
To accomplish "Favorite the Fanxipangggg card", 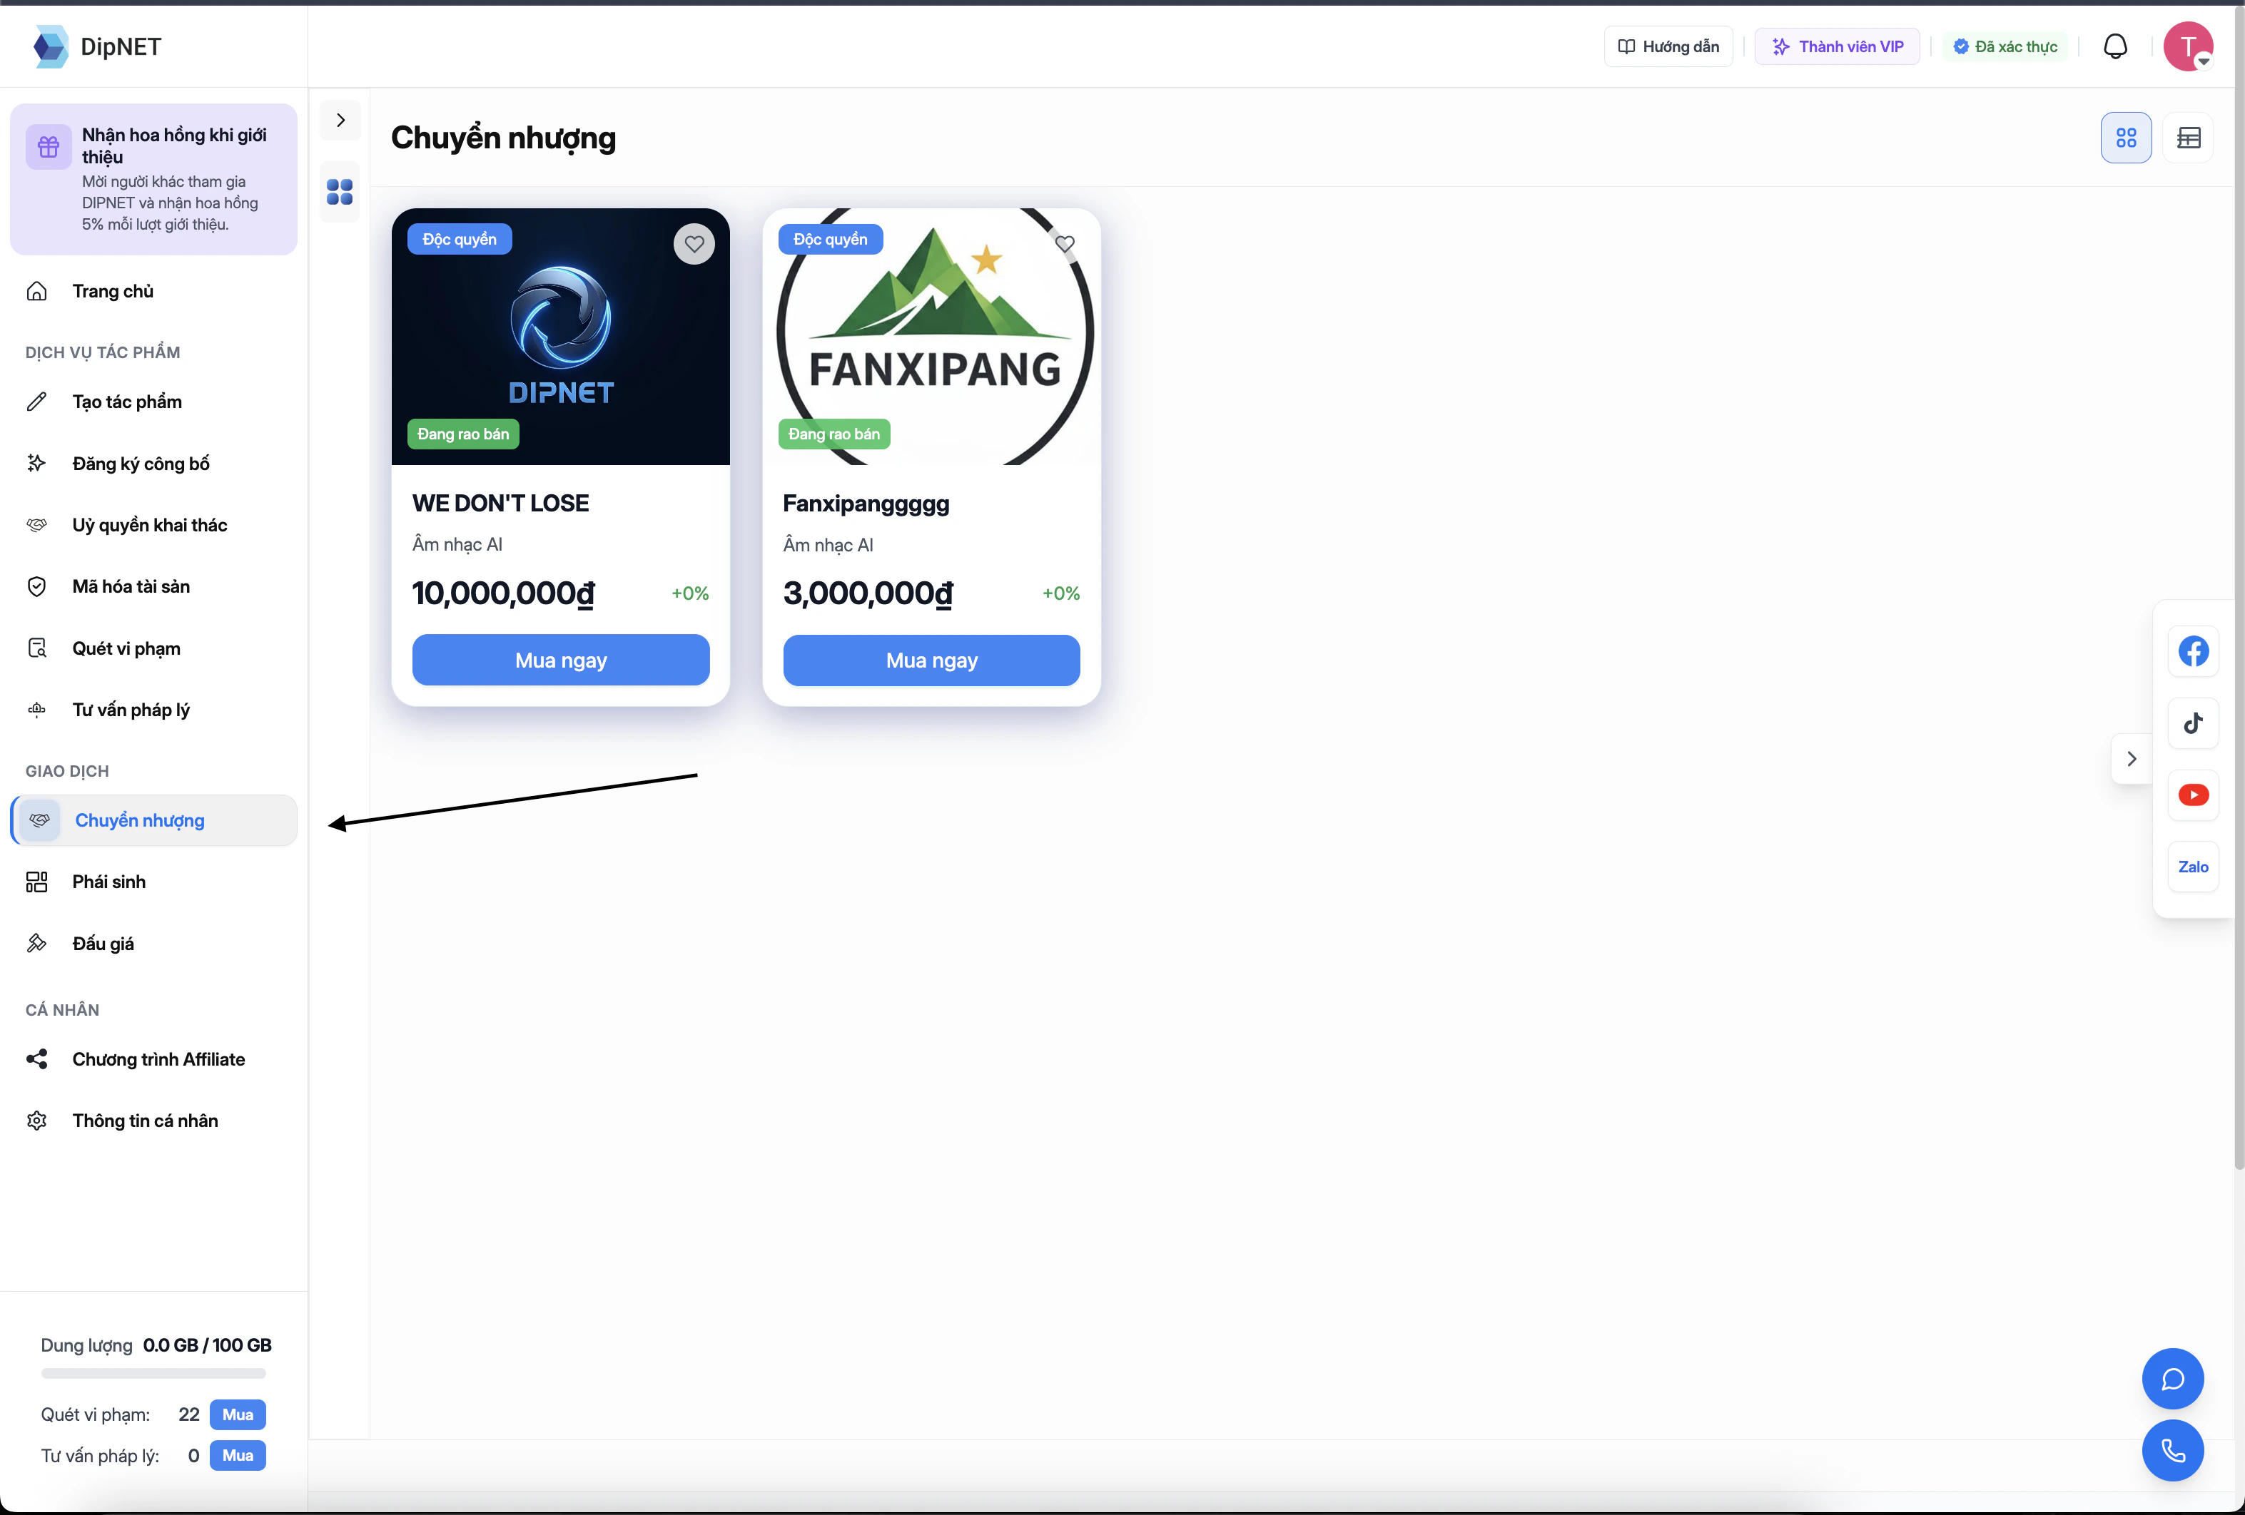I will (x=1065, y=244).
